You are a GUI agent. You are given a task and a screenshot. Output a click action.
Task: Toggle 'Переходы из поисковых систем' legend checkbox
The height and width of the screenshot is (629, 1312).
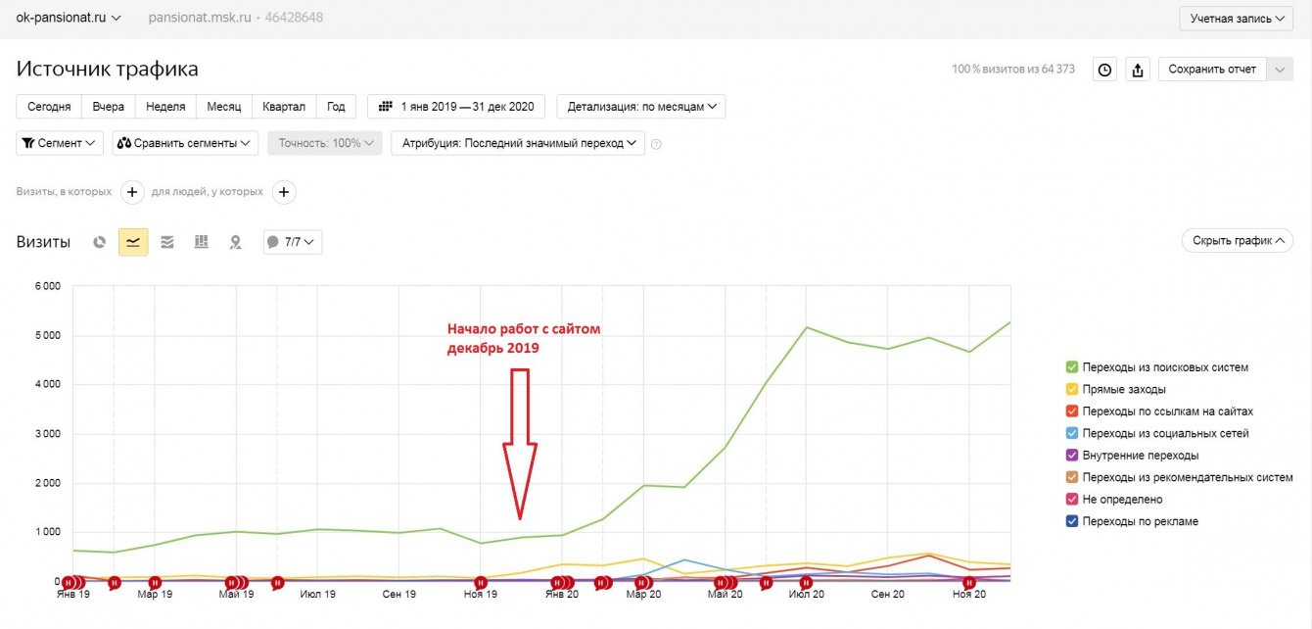click(1071, 367)
